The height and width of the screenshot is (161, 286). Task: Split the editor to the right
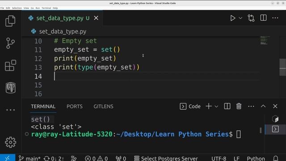click(x=263, y=18)
